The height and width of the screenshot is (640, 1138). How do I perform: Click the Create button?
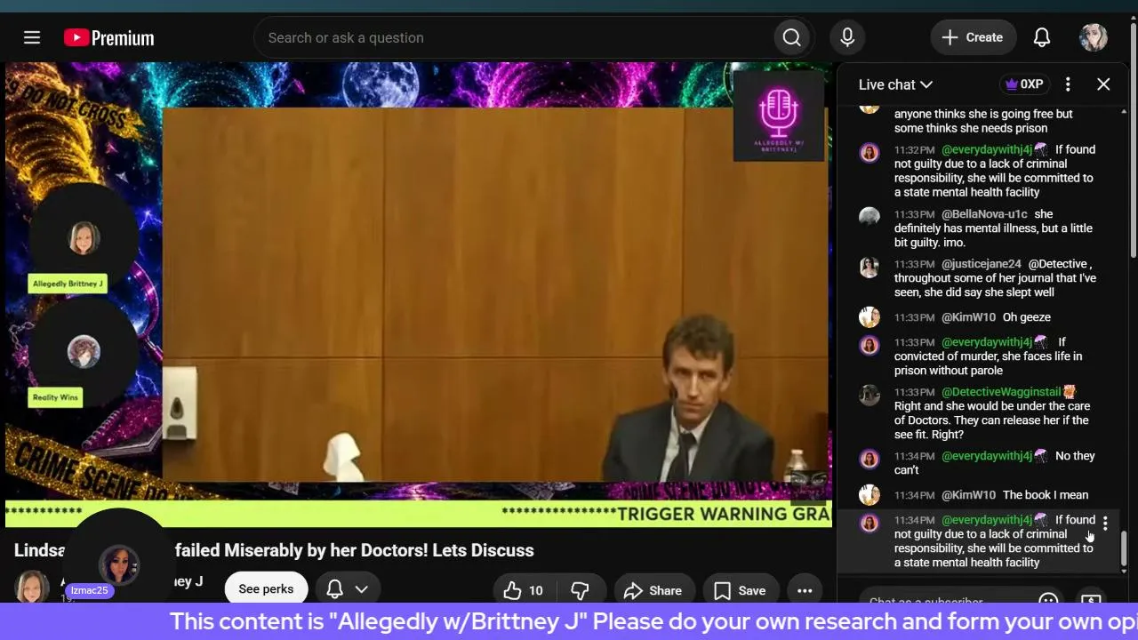tap(973, 37)
